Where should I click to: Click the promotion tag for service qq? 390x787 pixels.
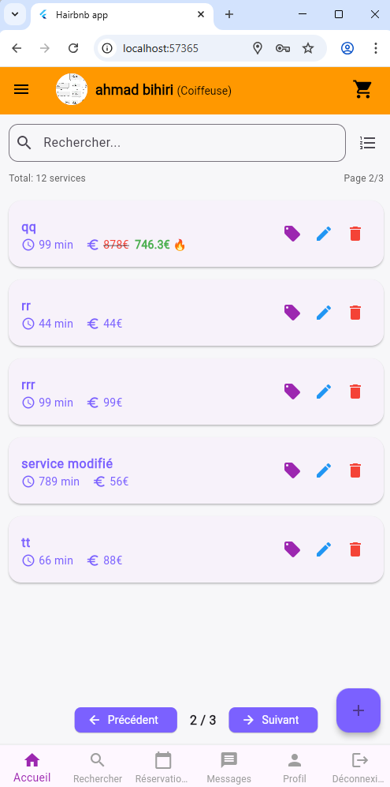click(x=292, y=234)
